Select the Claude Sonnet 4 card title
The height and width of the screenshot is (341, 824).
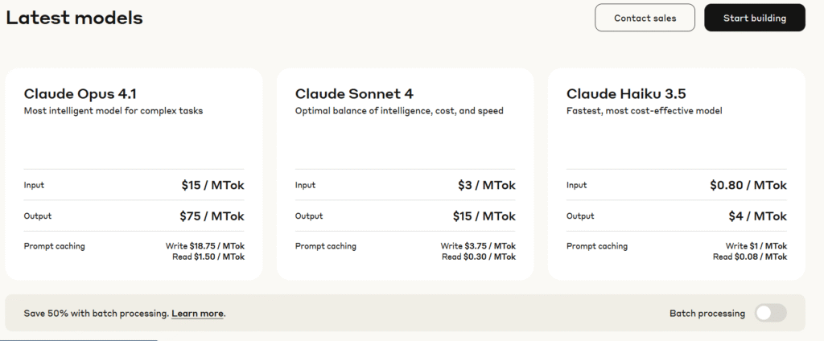click(354, 94)
